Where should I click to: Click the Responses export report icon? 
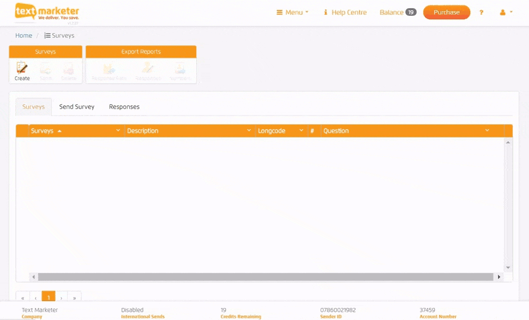[148, 69]
